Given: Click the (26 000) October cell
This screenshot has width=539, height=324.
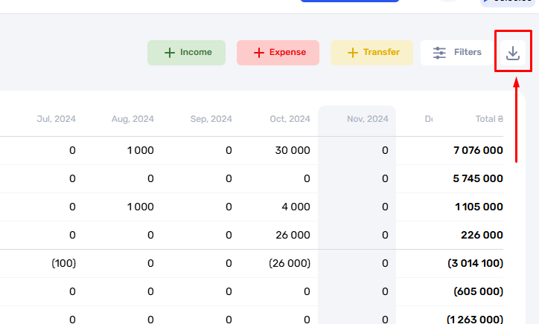Looking at the screenshot, I should 290,263.
